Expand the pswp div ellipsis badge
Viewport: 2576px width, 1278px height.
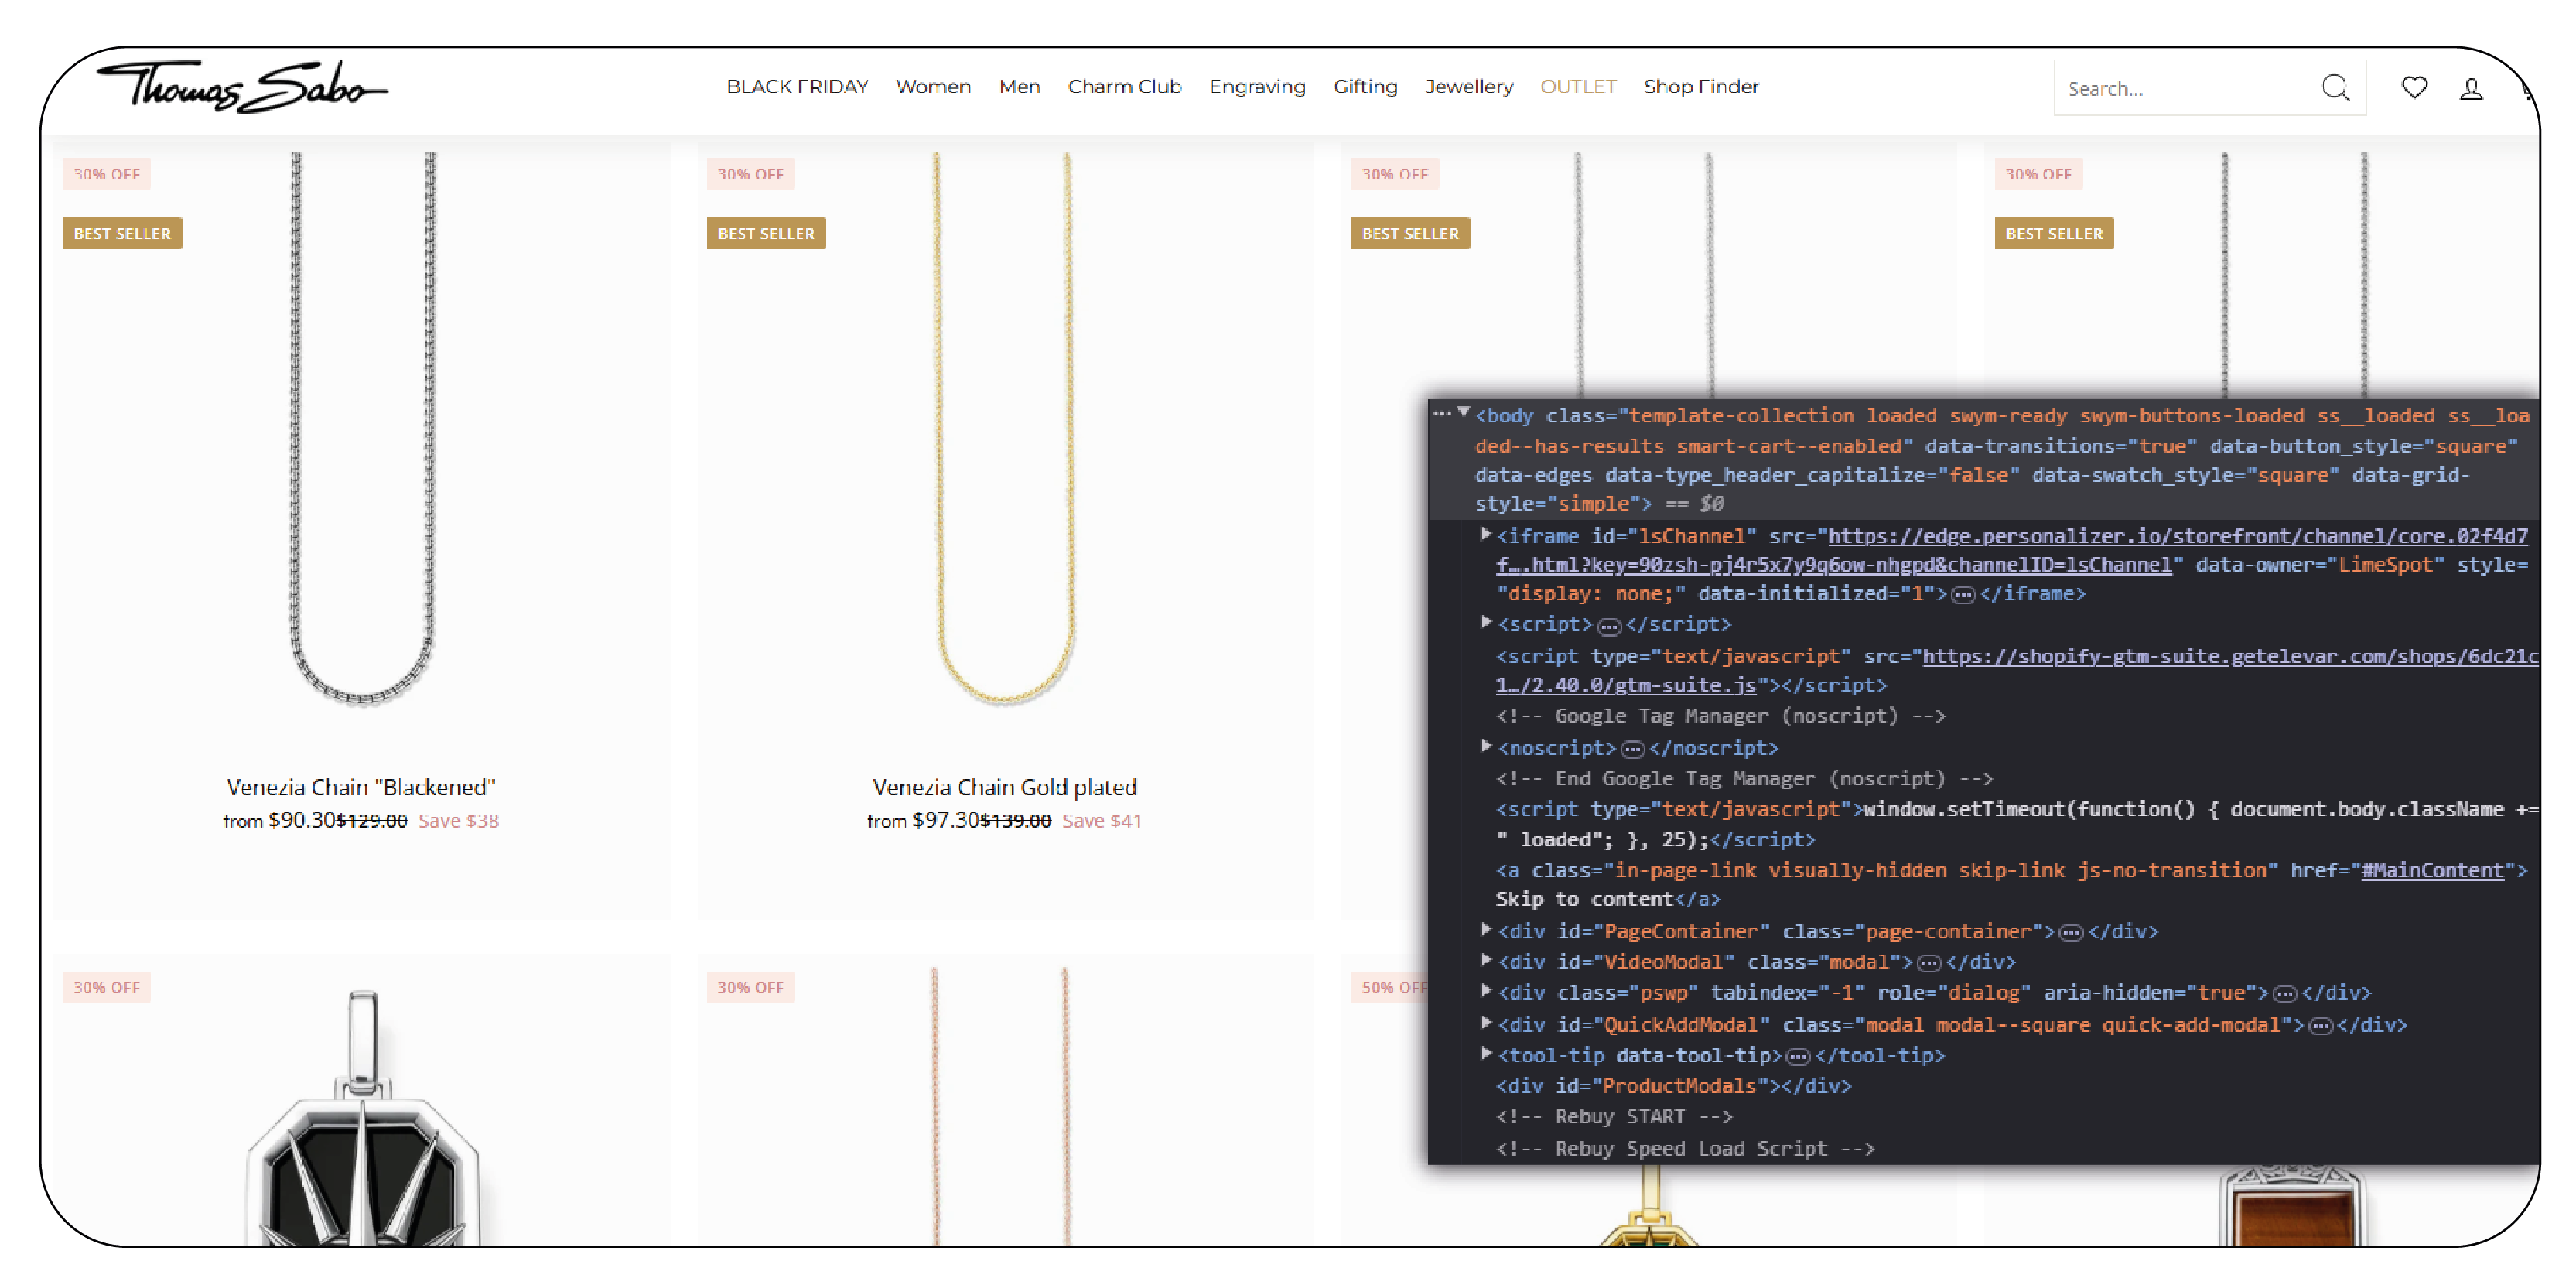[2285, 994]
